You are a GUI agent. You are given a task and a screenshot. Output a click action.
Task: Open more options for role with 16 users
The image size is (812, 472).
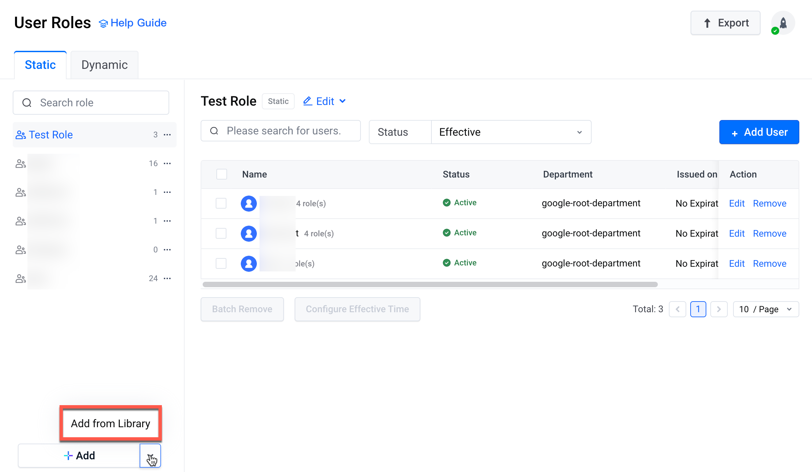[167, 163]
